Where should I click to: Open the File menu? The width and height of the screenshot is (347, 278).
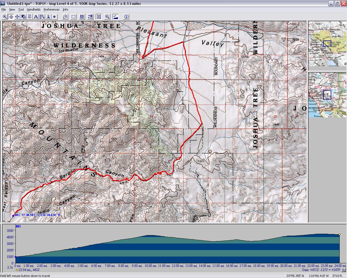tap(4, 10)
